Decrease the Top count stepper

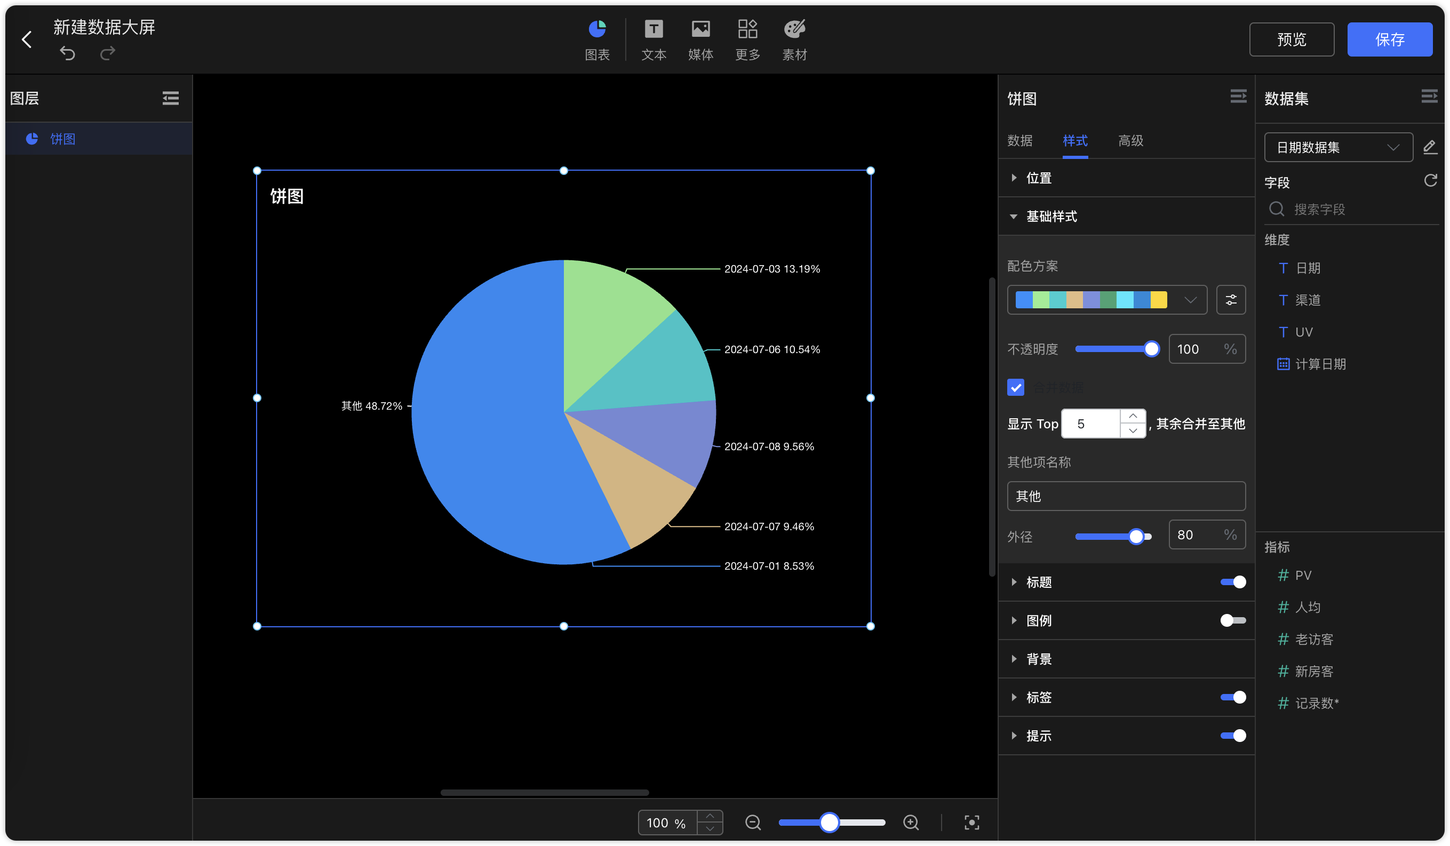click(x=1133, y=430)
